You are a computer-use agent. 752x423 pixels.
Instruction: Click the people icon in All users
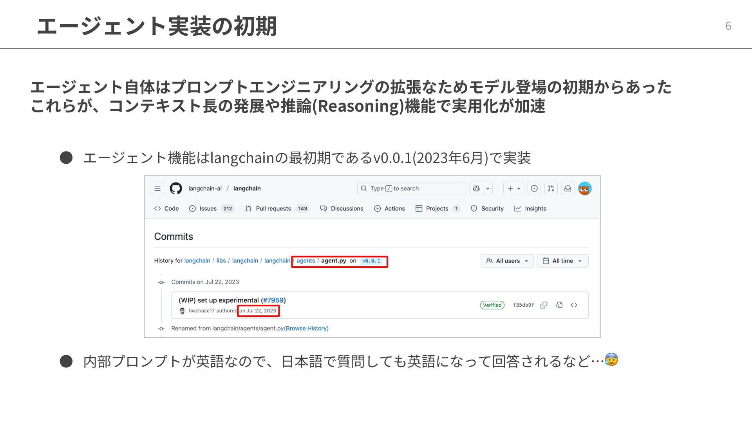tap(489, 261)
